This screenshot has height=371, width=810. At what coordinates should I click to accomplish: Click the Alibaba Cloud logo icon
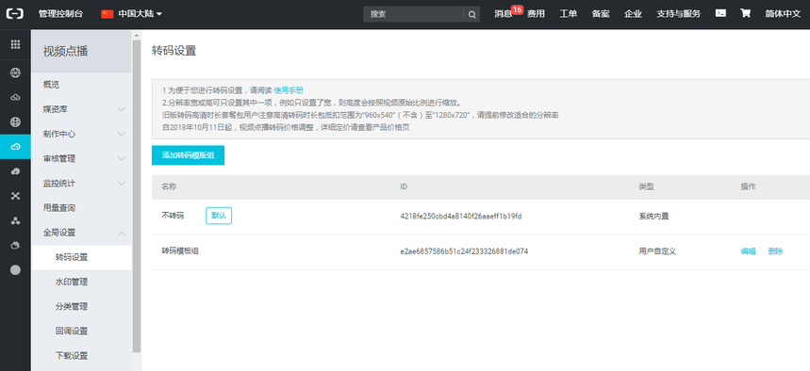pos(15,14)
